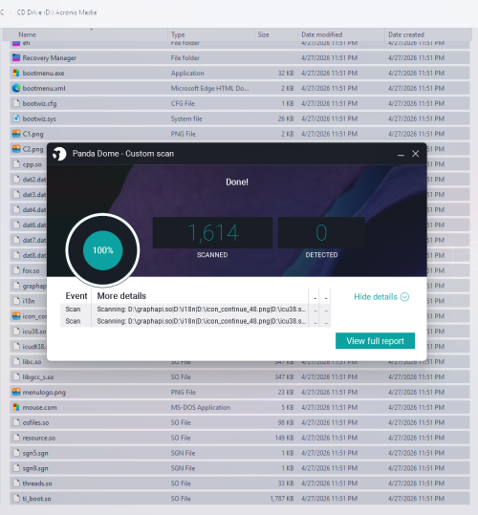Click the dat6.dat file icon
Viewport: 478px width, 515px height.
coord(16,225)
